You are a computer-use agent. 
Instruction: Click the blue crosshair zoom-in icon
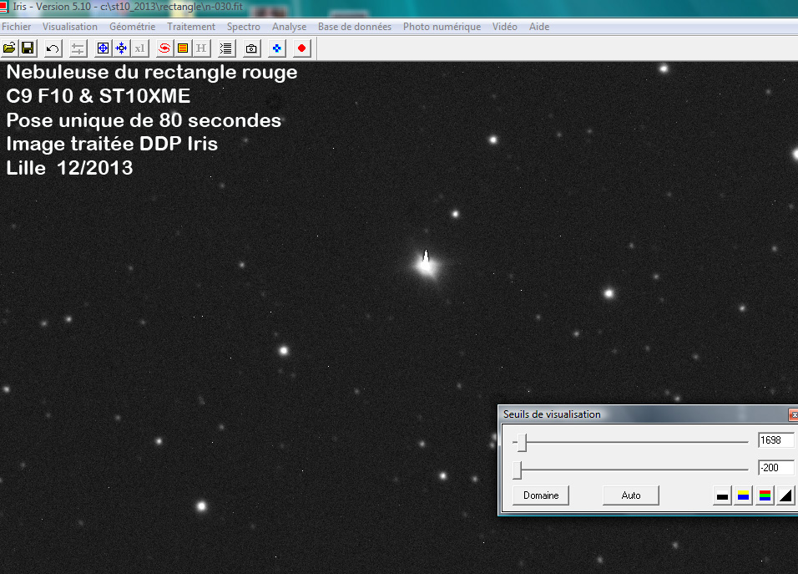coord(103,48)
